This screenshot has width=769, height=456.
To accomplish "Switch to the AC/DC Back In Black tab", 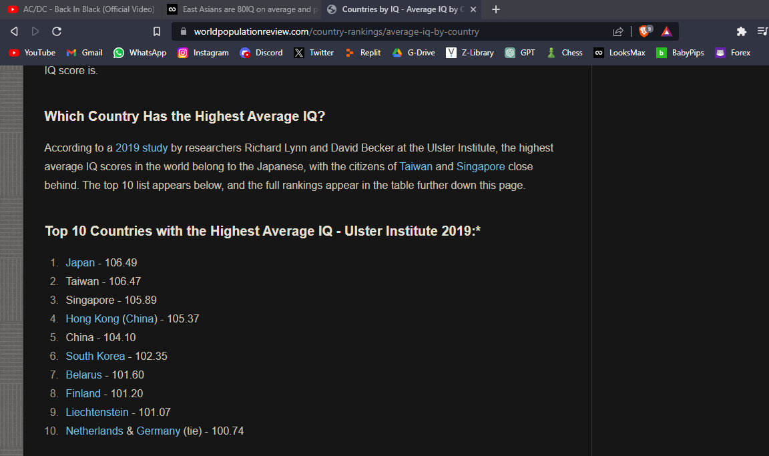I will pyautogui.click(x=80, y=9).
